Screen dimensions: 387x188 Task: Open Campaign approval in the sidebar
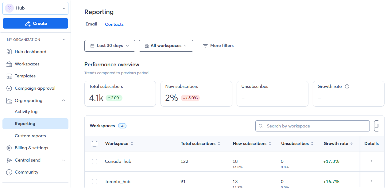[36, 88]
